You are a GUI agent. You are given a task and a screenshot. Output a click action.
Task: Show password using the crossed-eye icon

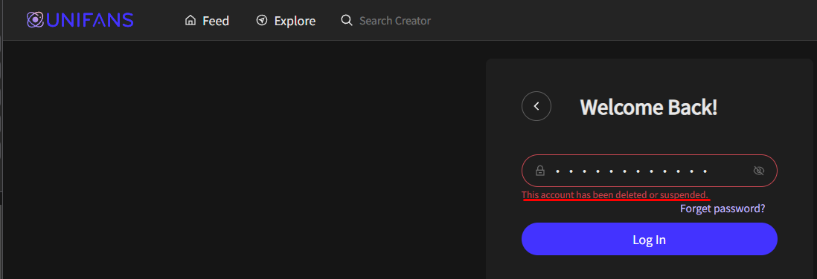pyautogui.click(x=759, y=171)
